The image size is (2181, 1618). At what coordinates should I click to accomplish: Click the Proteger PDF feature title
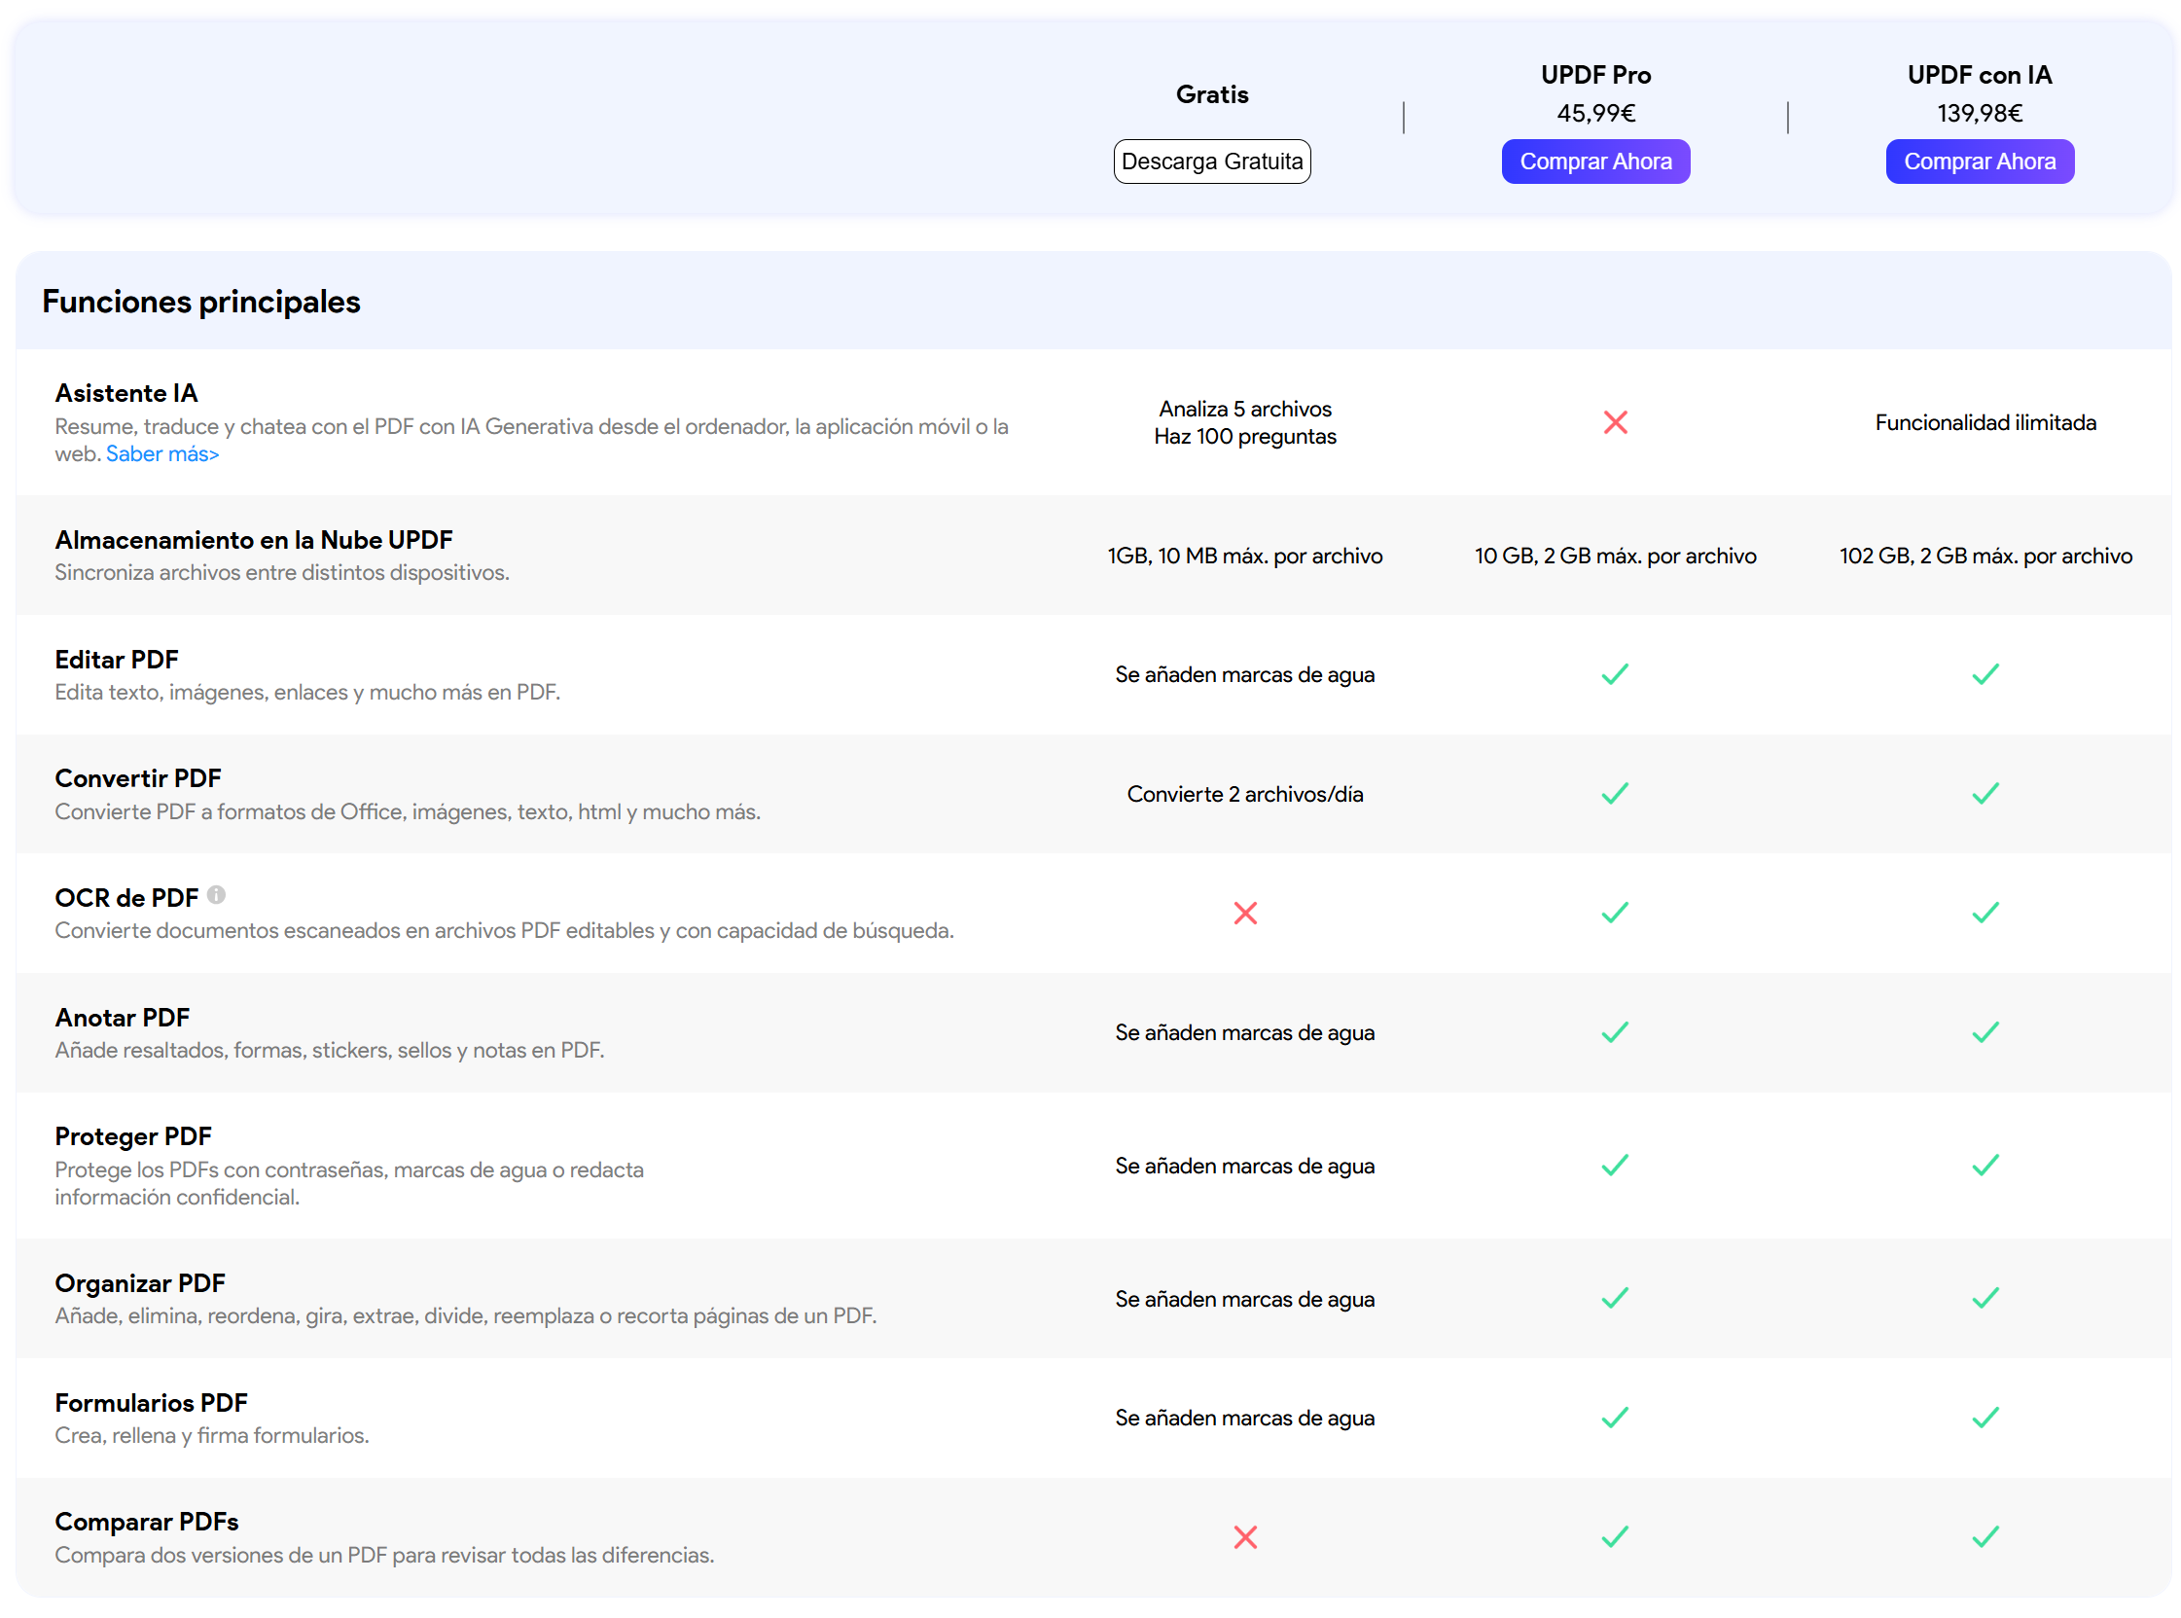tap(133, 1136)
